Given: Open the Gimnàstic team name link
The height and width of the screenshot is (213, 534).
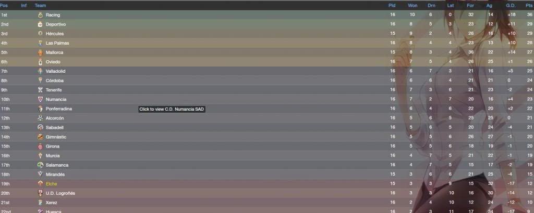Looking at the screenshot, I should (x=56, y=137).
